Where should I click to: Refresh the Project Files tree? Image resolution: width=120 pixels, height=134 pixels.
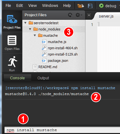[x=70, y=15]
